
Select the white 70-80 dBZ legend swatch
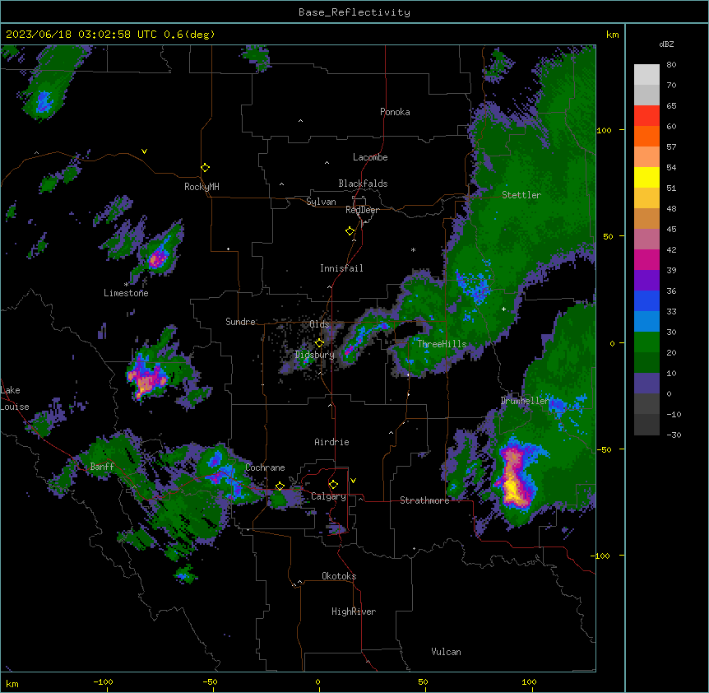646,75
